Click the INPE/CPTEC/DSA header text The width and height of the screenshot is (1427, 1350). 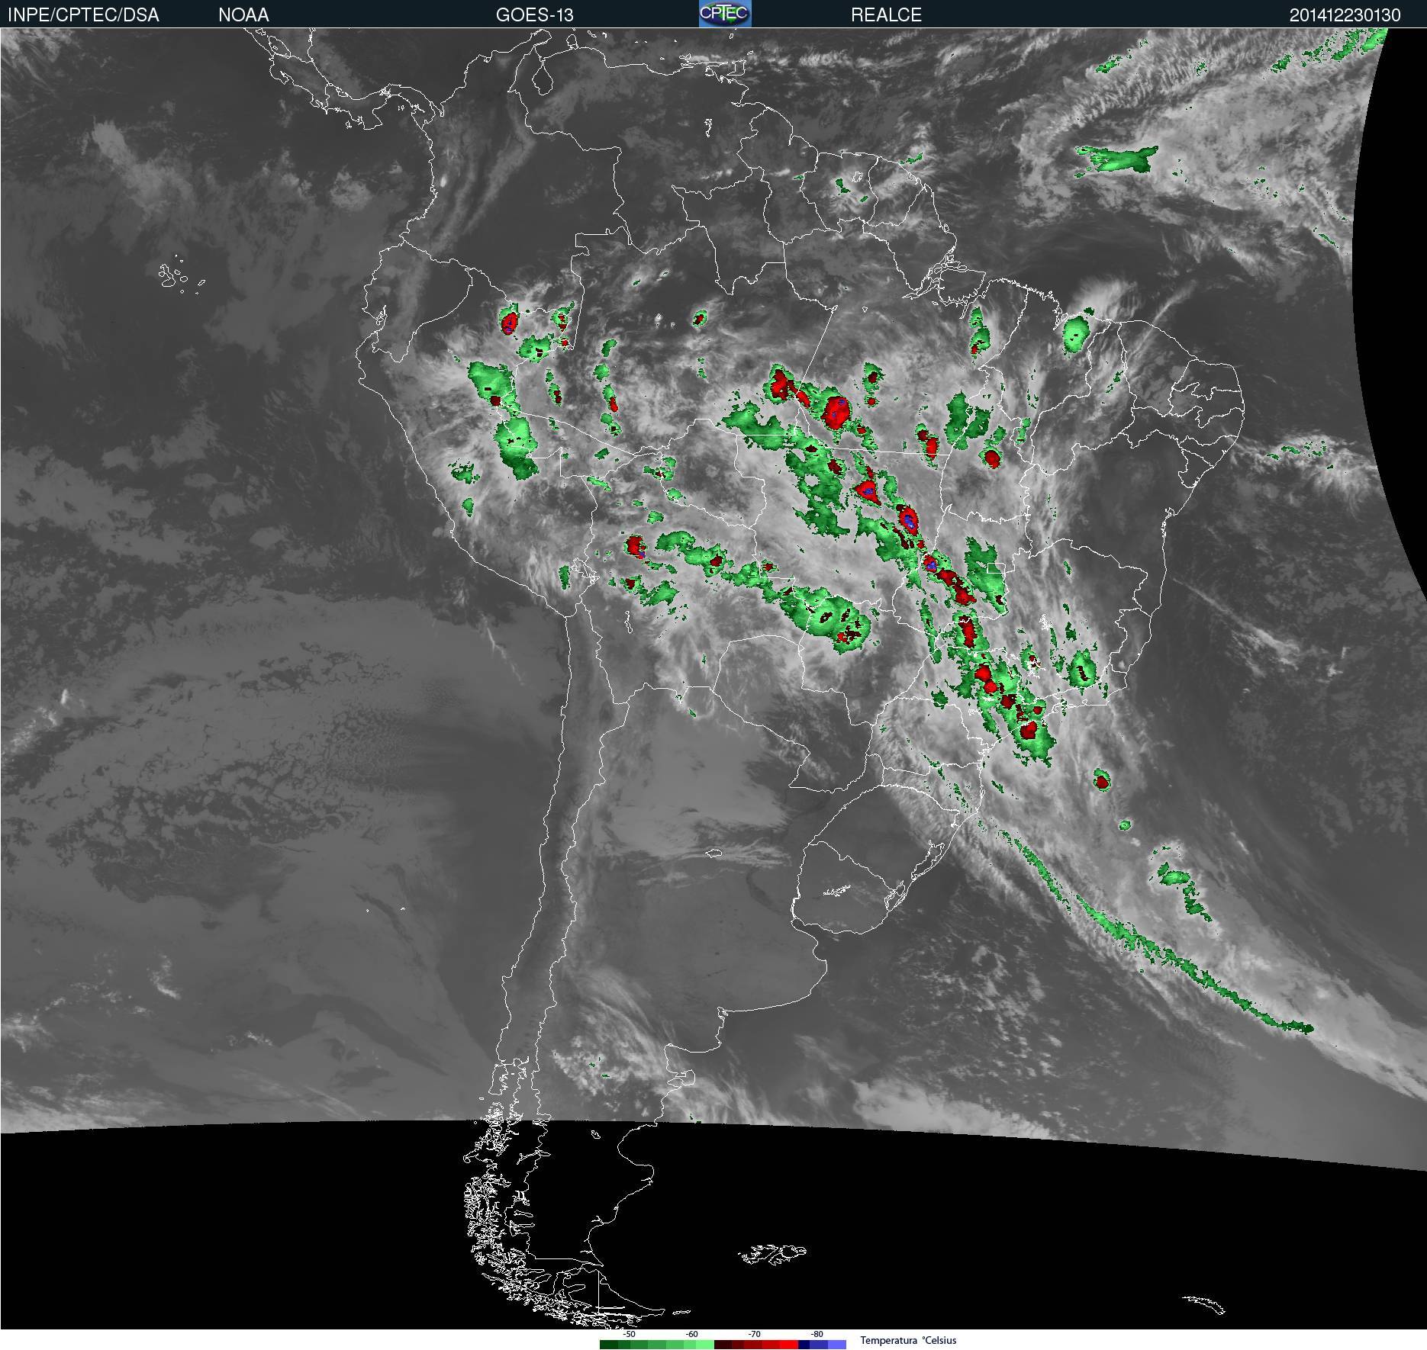83,15
